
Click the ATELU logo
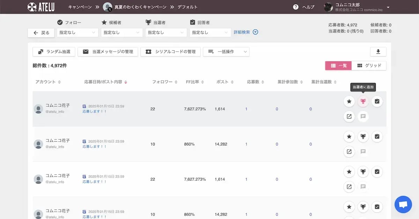tap(41, 7)
